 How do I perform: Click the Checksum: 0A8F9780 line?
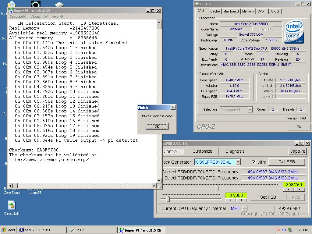(x=34, y=150)
